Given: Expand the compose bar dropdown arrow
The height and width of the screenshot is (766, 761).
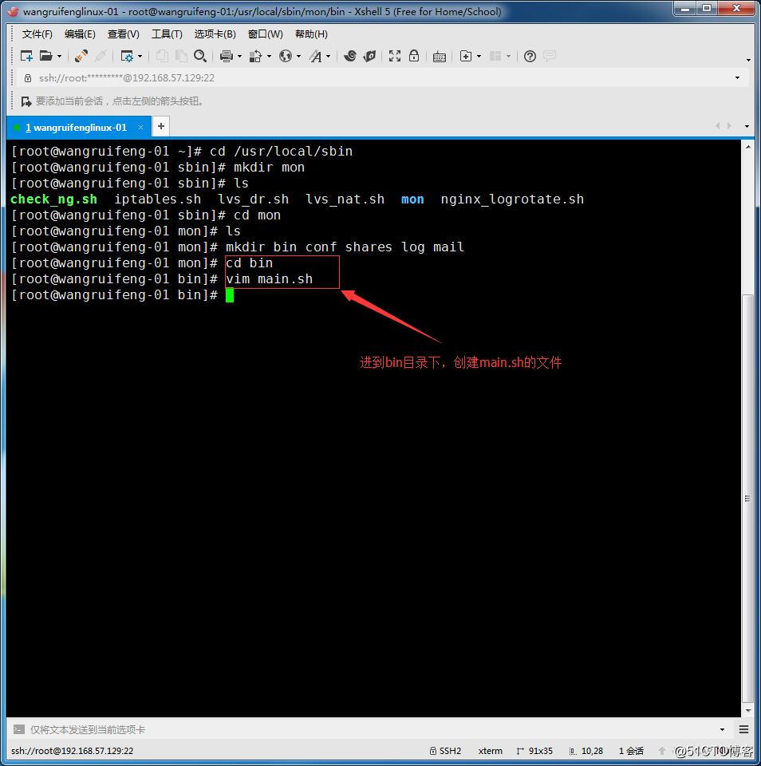Looking at the screenshot, I should pos(723,730).
